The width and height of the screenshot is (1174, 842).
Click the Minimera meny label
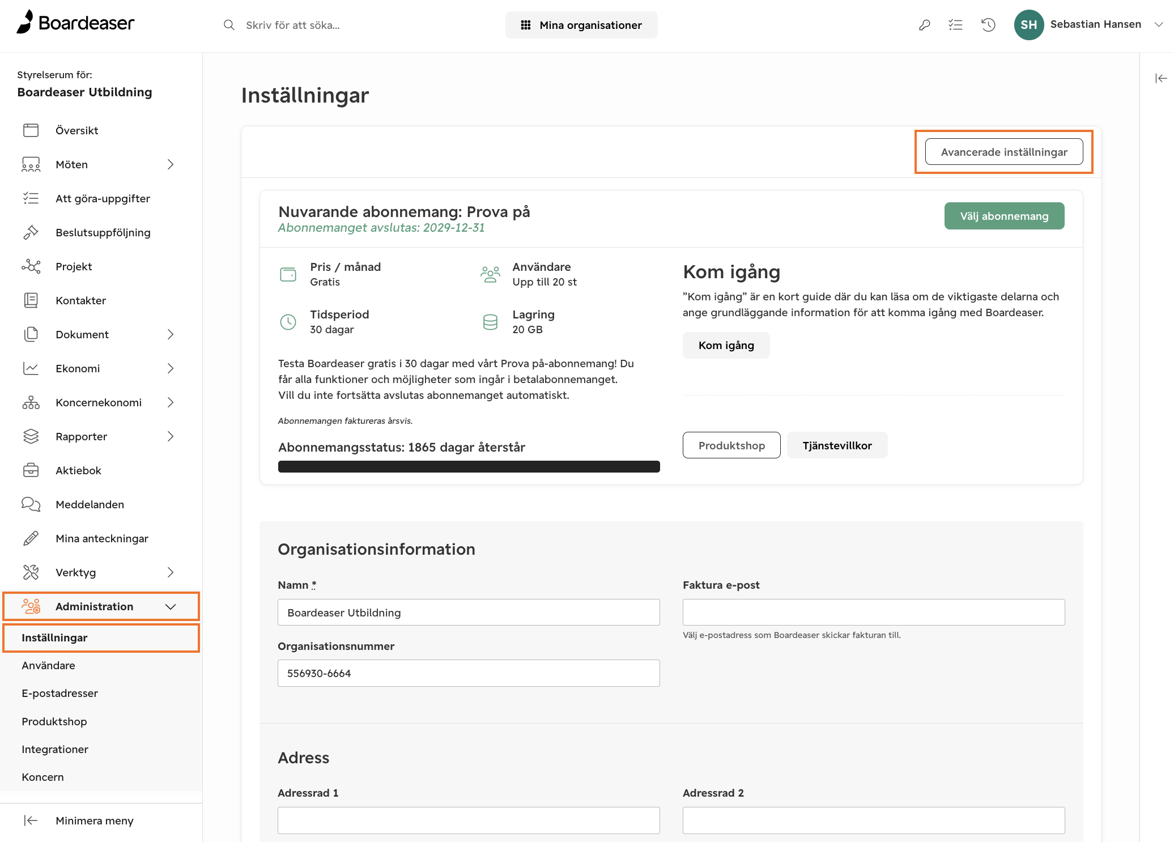[95, 820]
